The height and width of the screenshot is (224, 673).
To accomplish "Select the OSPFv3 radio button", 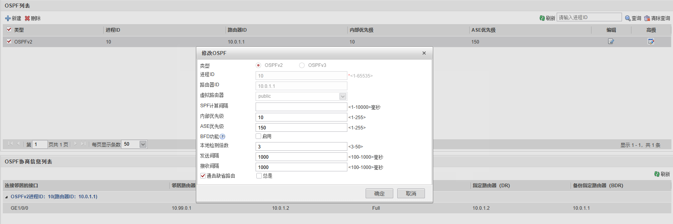I will (x=302, y=65).
